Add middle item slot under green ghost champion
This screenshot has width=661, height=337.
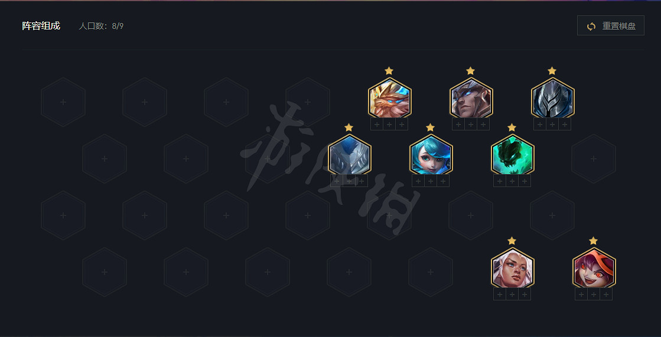[512, 181]
